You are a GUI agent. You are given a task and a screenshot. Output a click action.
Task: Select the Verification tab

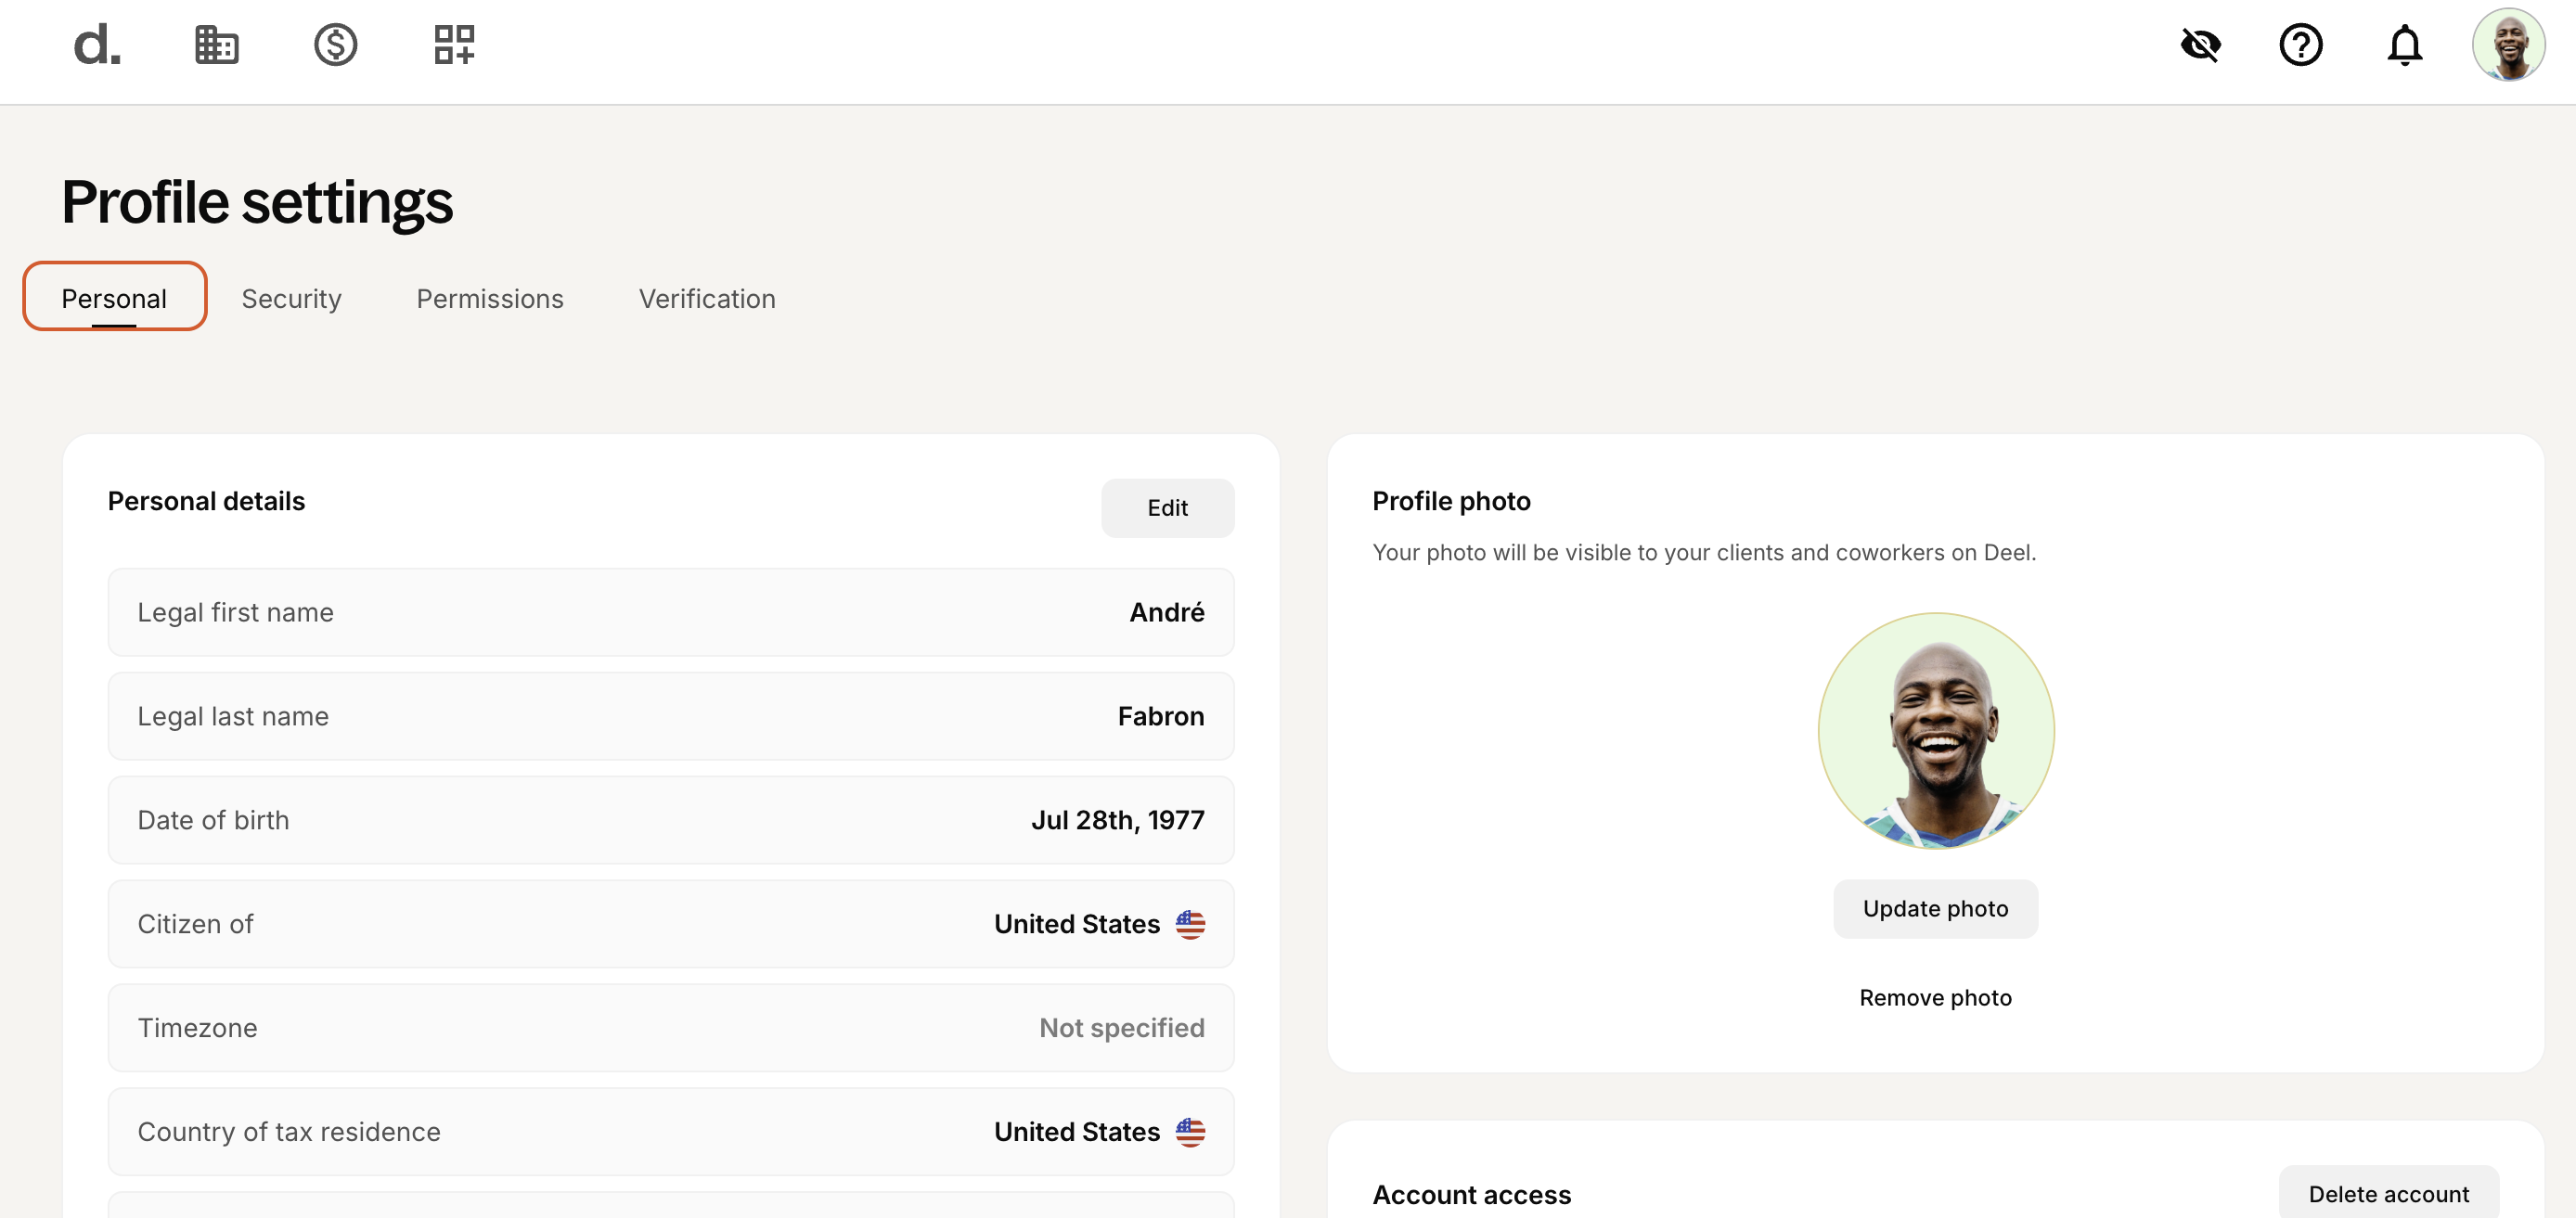pos(706,298)
